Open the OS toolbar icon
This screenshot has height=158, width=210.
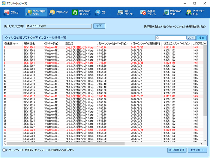100,13
